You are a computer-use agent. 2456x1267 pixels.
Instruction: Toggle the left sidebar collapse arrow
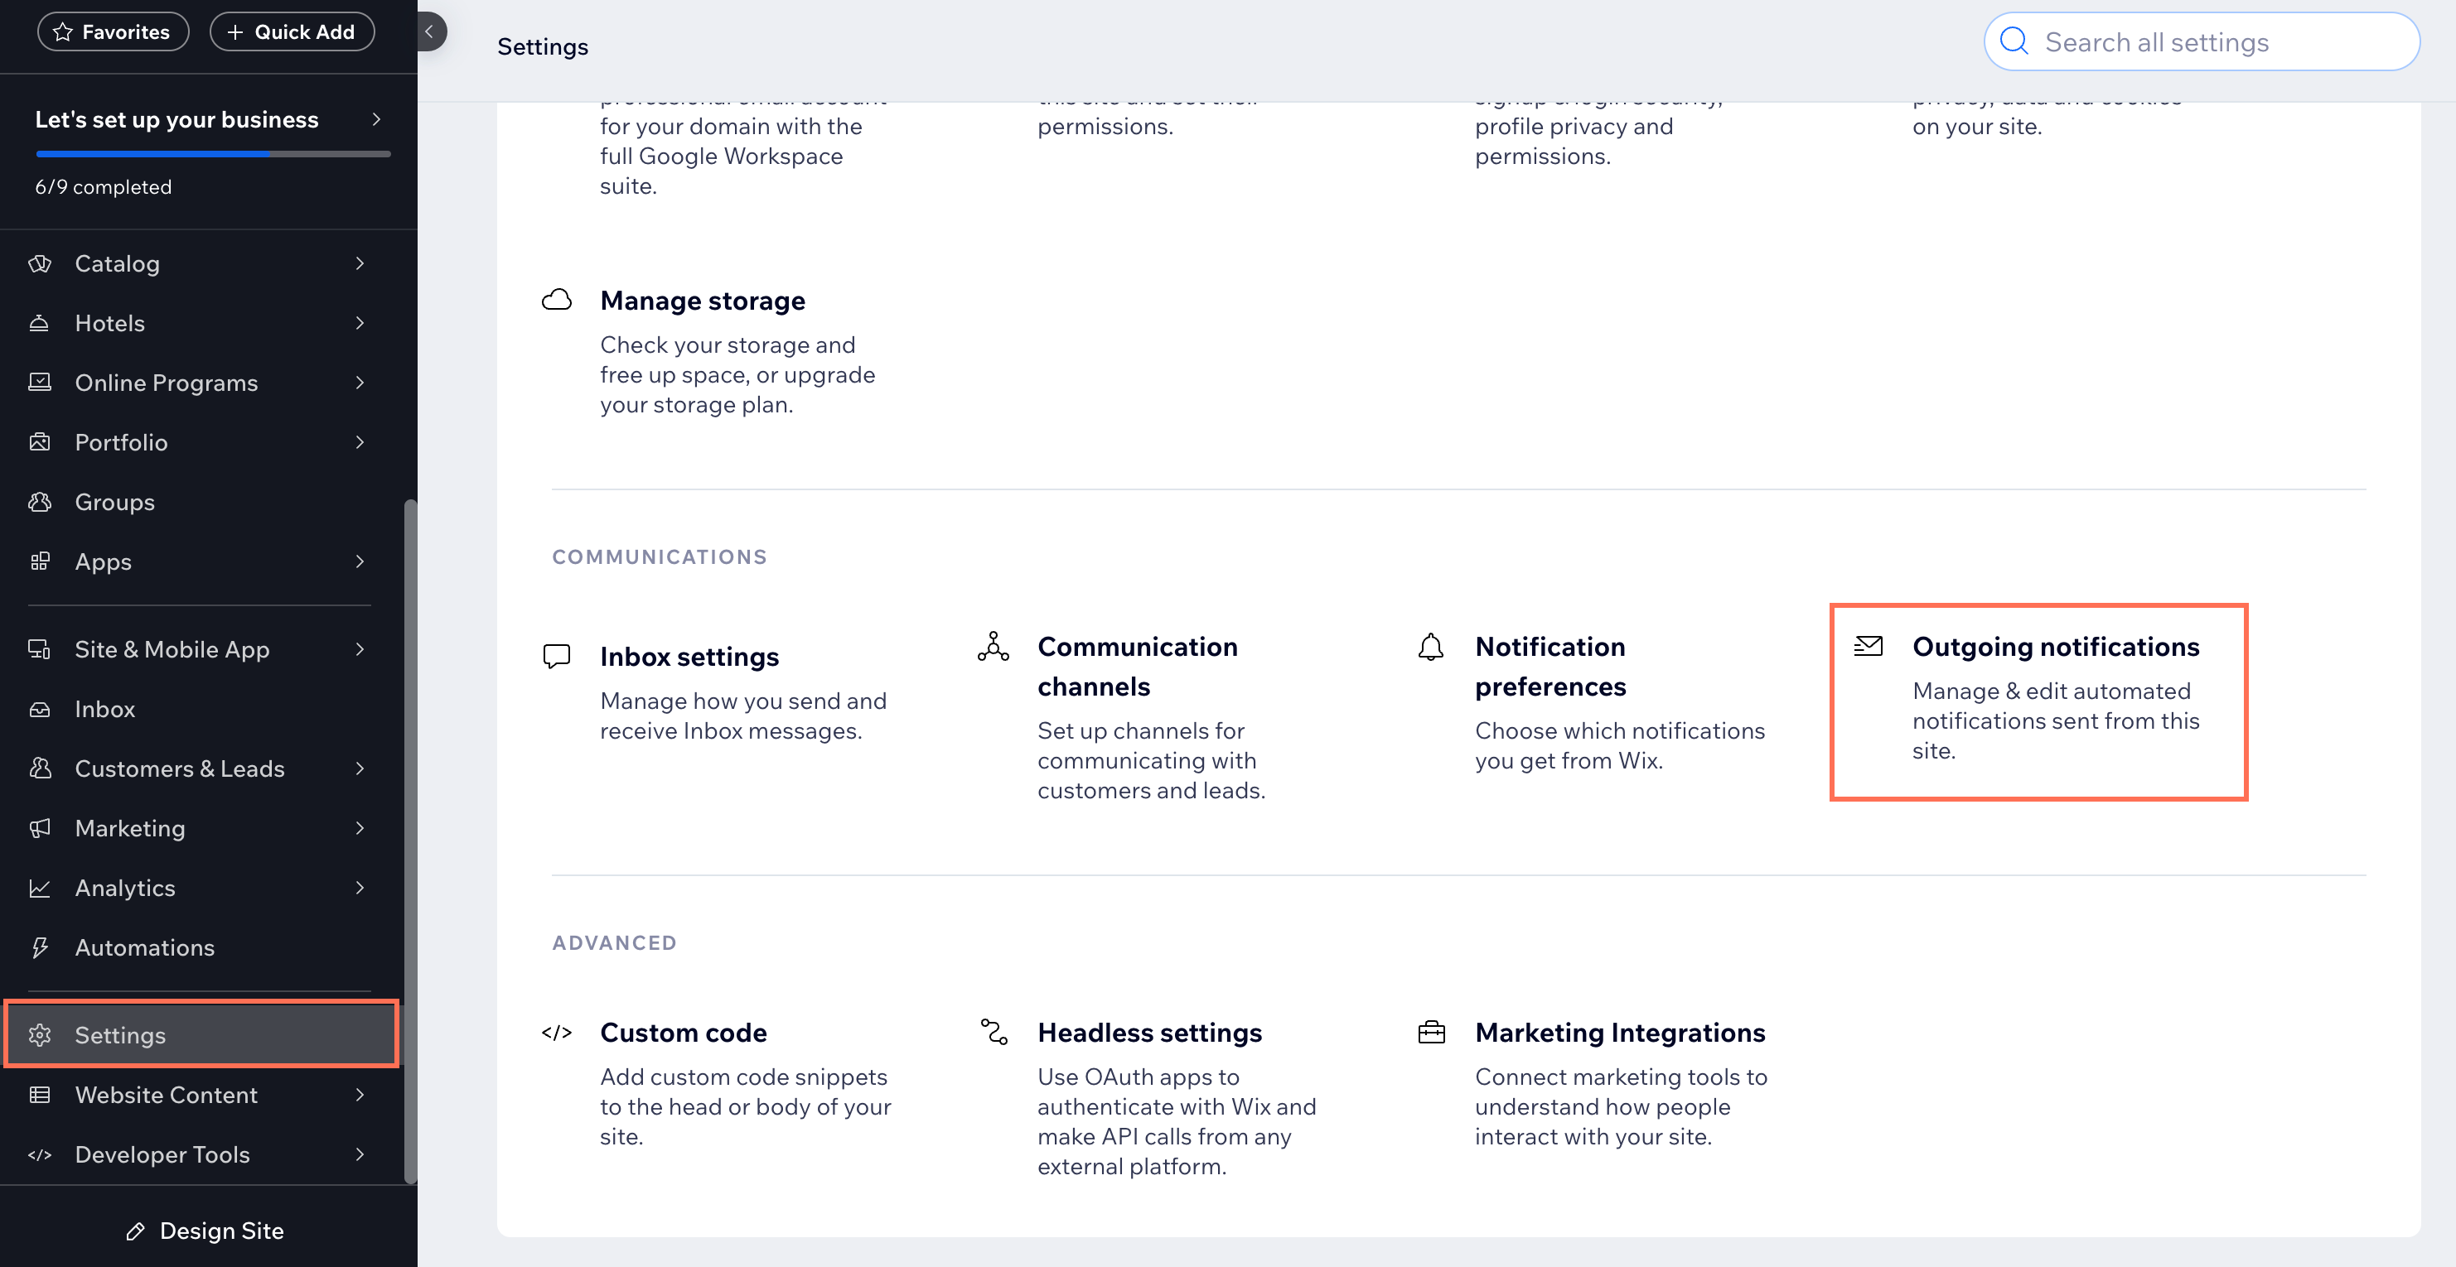(428, 31)
